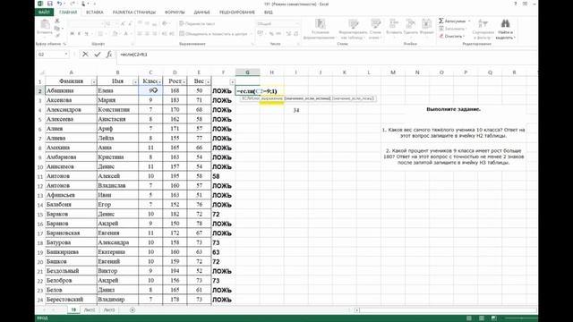Click cell A3 with Аксенова

coord(71,100)
